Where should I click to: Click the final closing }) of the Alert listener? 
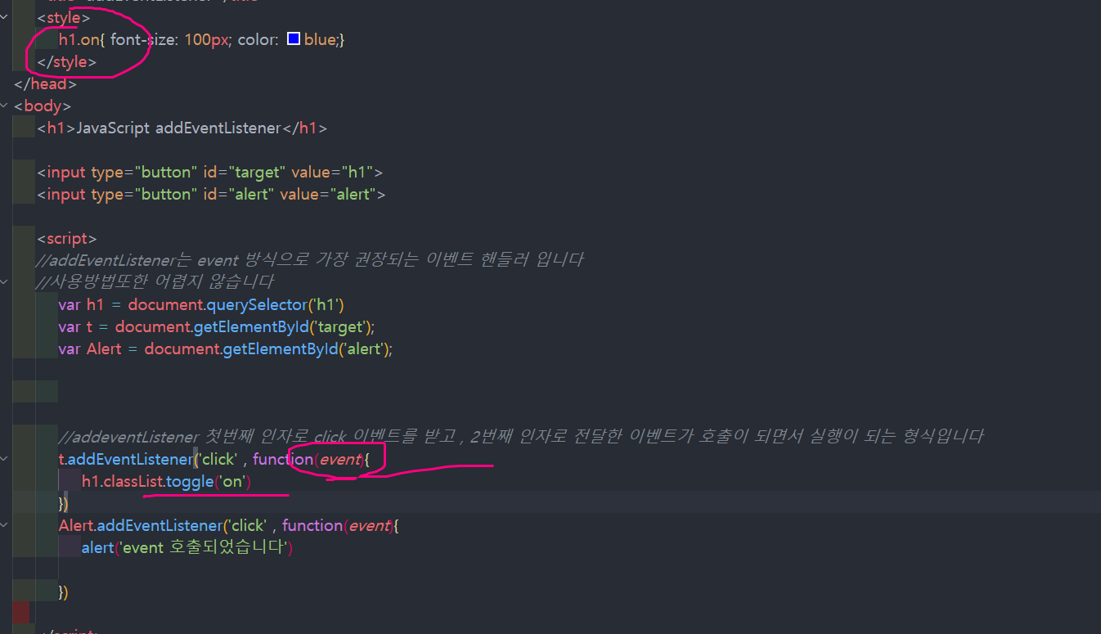(x=64, y=591)
